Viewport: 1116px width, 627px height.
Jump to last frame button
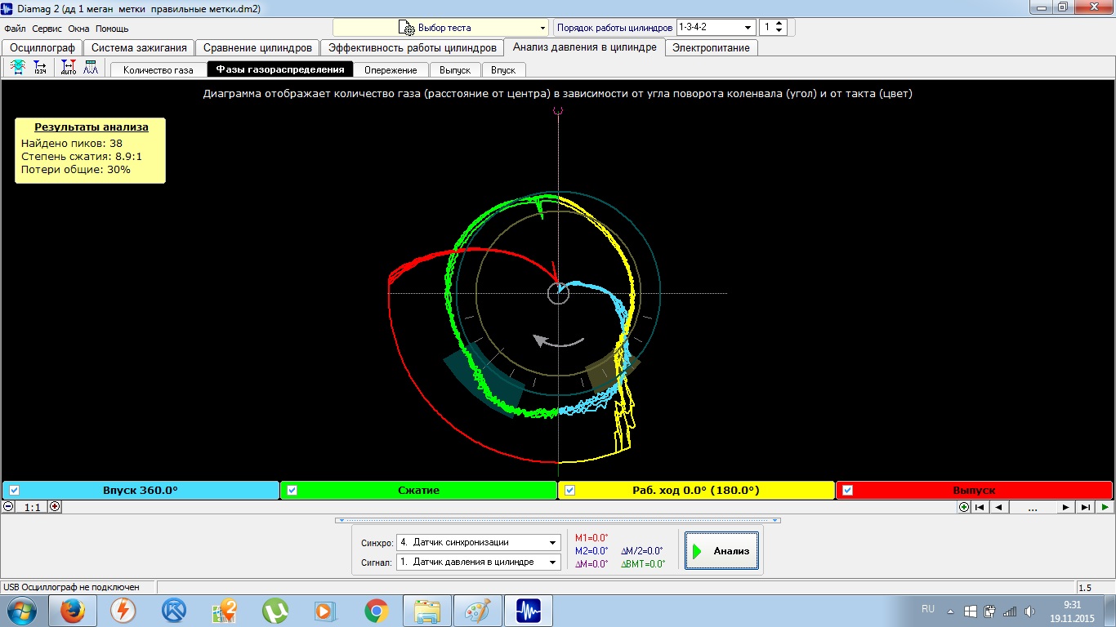tap(1085, 507)
